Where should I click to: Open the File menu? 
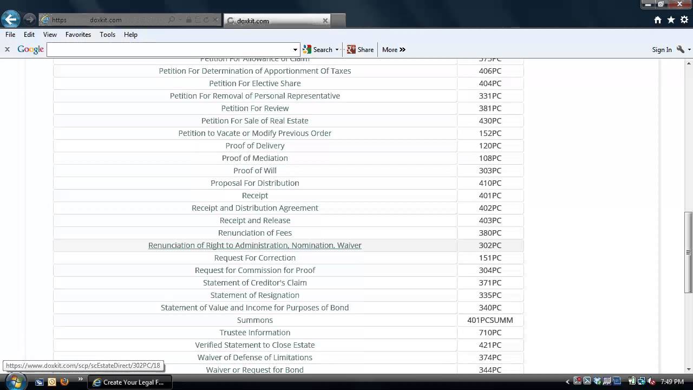coord(10,34)
